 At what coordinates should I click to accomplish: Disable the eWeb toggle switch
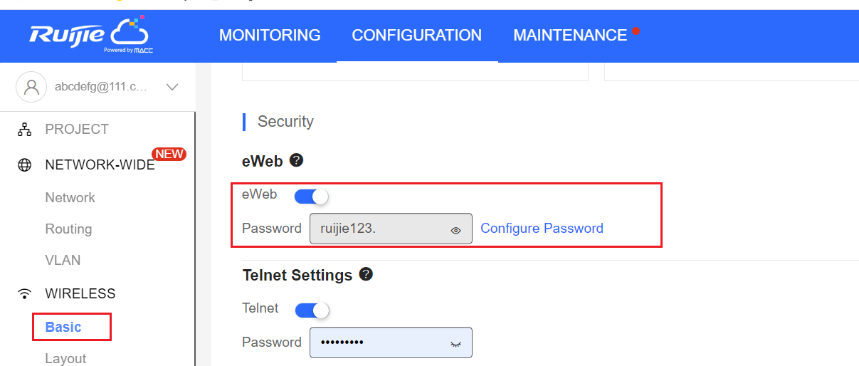coord(311,196)
